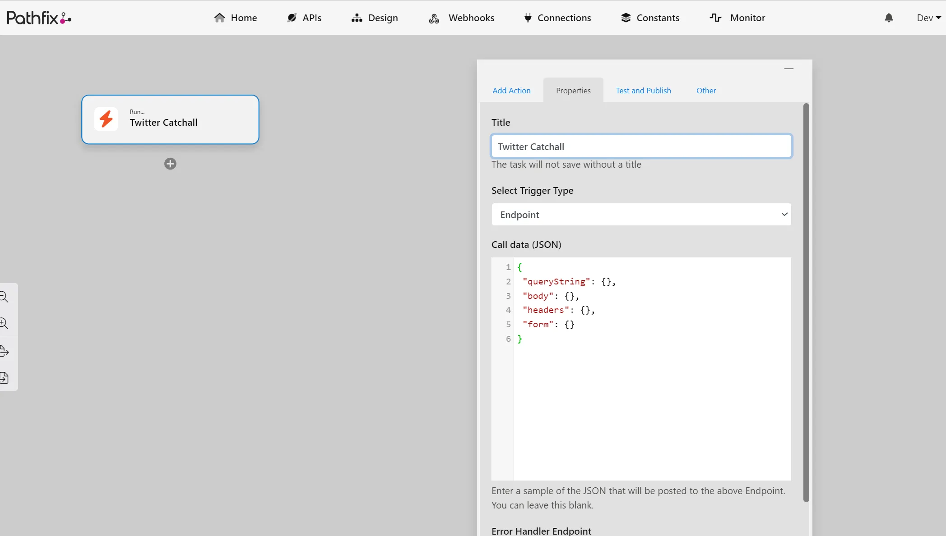Open the Test and Publish tab
The height and width of the screenshot is (536, 946).
(x=643, y=90)
